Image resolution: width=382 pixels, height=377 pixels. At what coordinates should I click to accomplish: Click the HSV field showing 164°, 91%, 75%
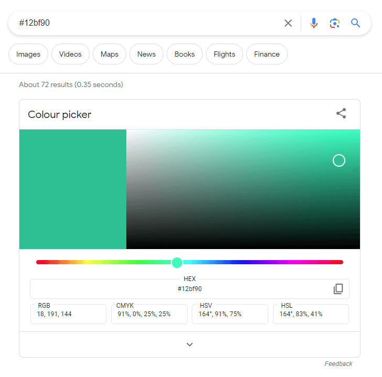[x=230, y=314]
